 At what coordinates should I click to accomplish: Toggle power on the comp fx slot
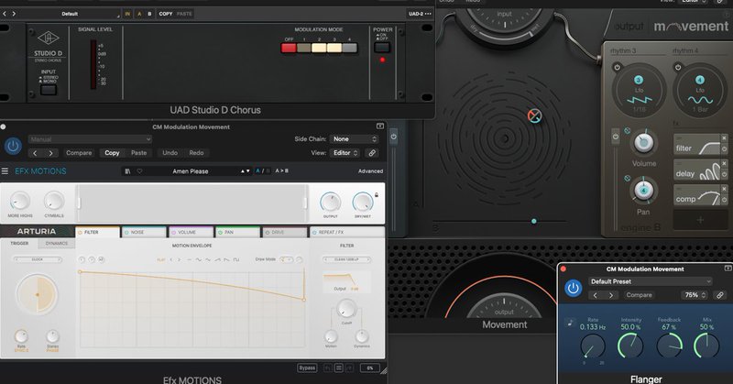tap(724, 200)
